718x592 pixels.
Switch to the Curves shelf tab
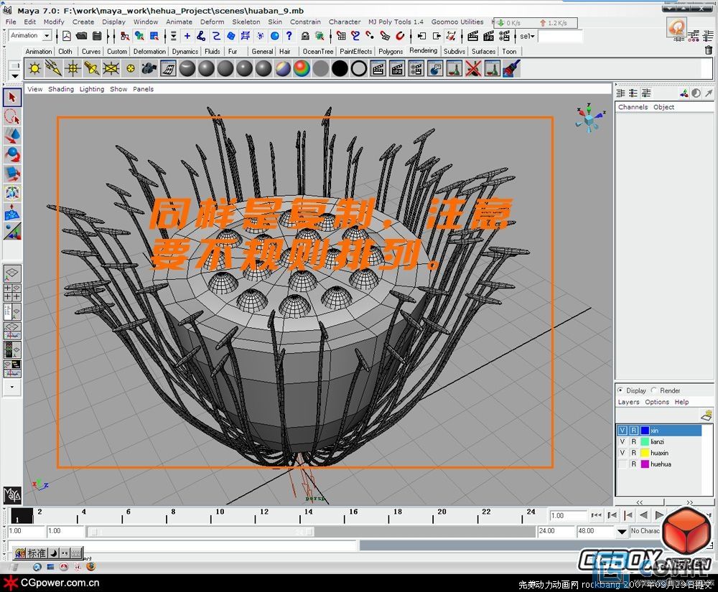tap(91, 51)
